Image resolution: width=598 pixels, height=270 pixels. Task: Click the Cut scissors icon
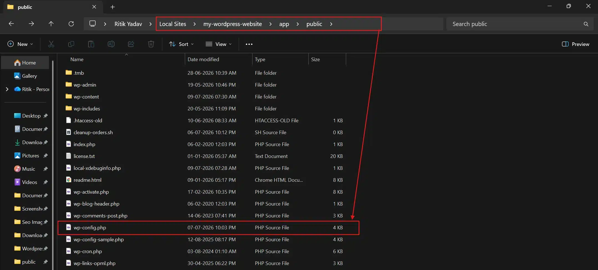51,44
